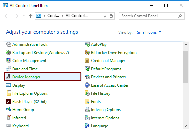Open the Keyboard link

click(21, 126)
